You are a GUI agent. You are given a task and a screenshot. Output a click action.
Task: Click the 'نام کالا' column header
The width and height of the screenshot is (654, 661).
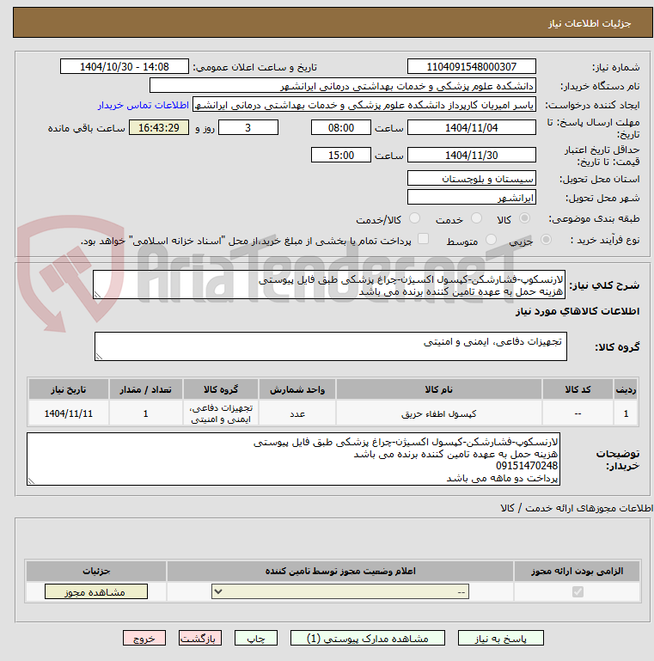pyautogui.click(x=438, y=389)
